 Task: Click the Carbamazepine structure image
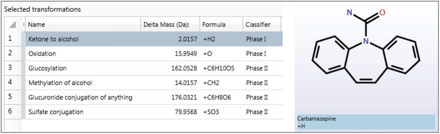(x=366, y=47)
